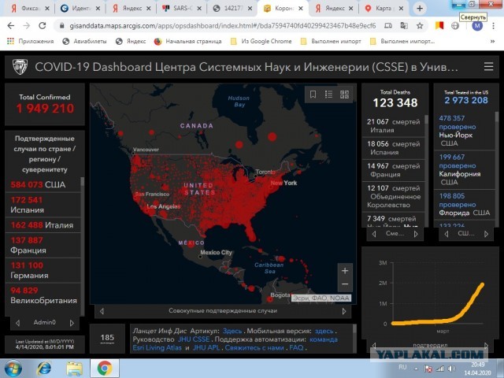Click the JHU APL link

click(206, 347)
